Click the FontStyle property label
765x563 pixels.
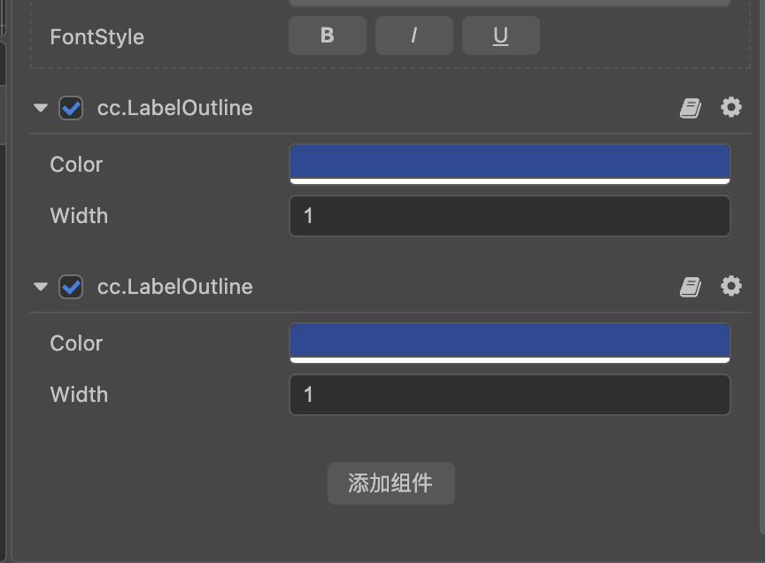(x=97, y=37)
